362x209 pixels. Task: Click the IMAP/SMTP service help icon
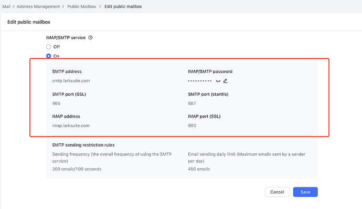point(90,38)
